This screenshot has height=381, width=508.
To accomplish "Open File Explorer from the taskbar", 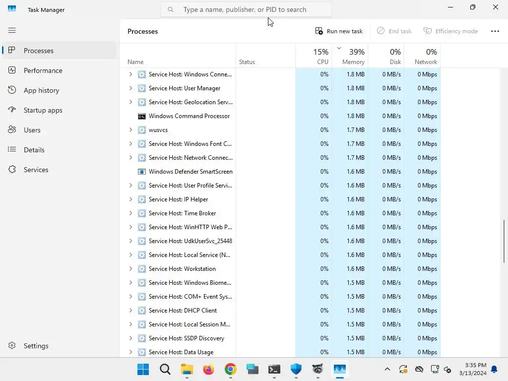I will [x=187, y=369].
